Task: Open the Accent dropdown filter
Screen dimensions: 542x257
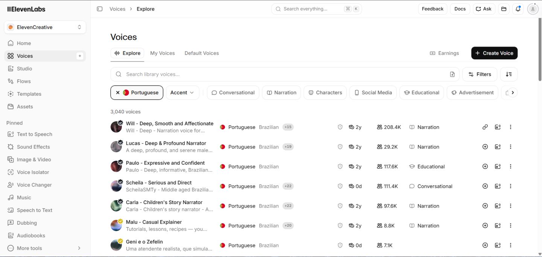Action: pyautogui.click(x=183, y=93)
